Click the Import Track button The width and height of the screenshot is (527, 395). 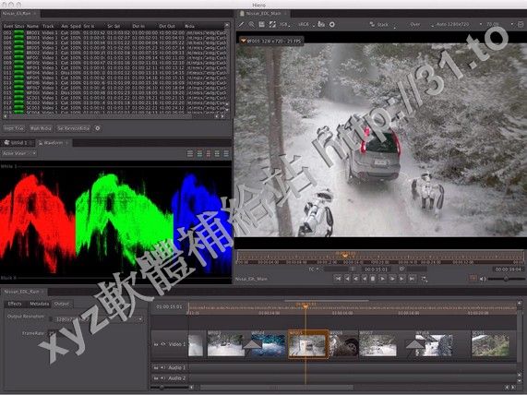14,128
